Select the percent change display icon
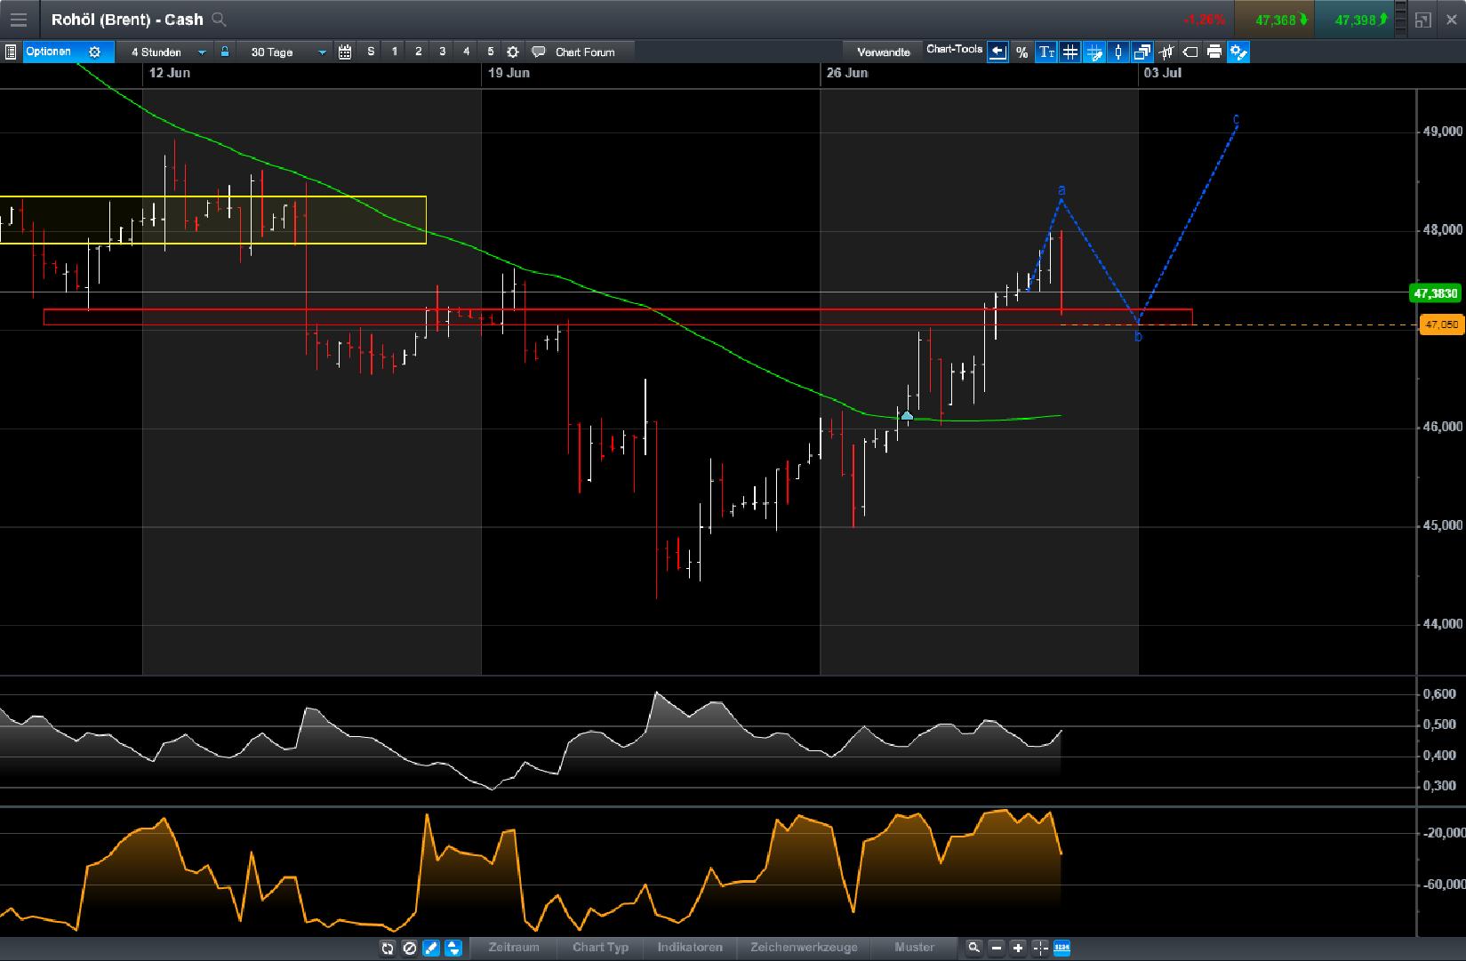Screen dimensions: 1466x961 [1021, 52]
